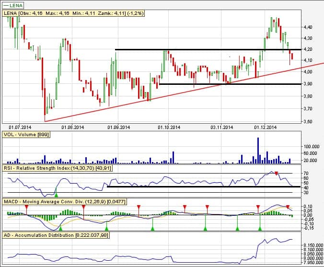Click the tallest volume bar in Volume panel
Image resolution: width=324 pixels, height=267 pixels.
(258, 151)
